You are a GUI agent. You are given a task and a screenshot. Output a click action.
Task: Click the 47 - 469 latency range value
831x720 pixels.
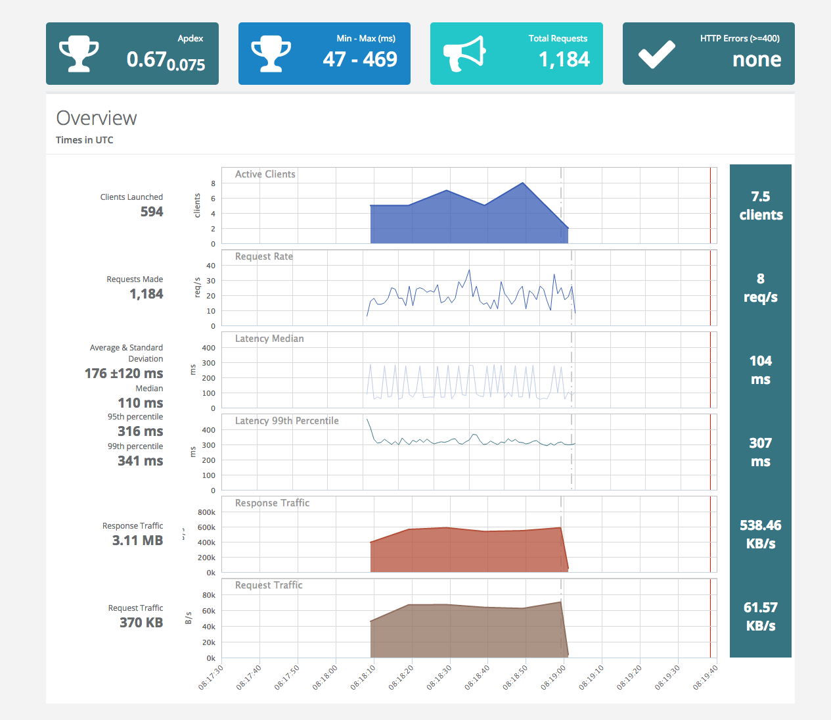pyautogui.click(x=360, y=59)
